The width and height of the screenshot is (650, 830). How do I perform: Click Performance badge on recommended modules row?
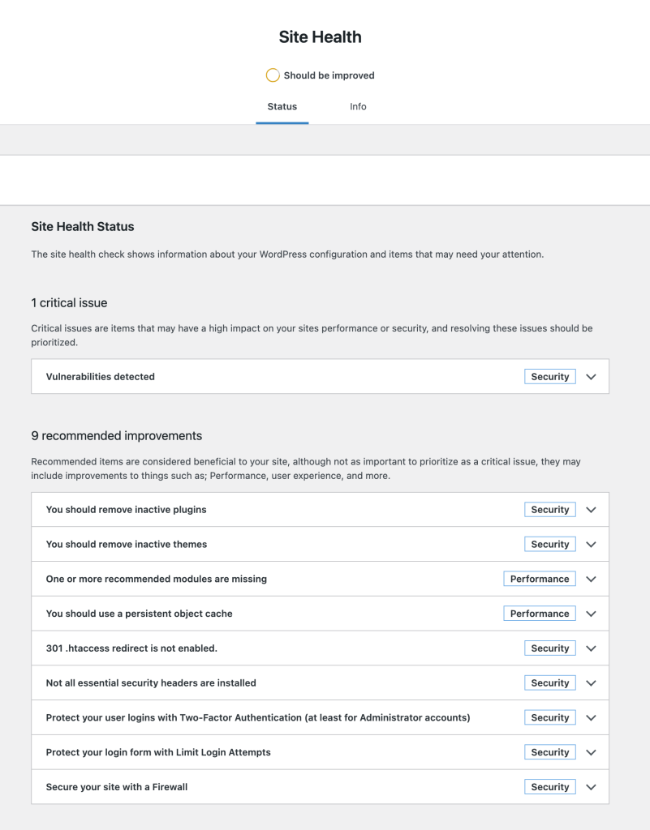(540, 579)
